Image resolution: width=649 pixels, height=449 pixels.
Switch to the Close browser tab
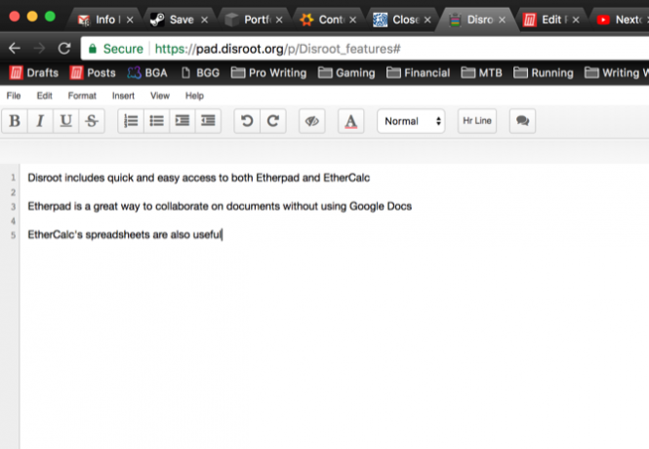tap(401, 20)
